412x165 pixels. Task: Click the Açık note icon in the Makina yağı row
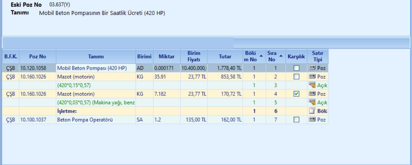click(312, 102)
